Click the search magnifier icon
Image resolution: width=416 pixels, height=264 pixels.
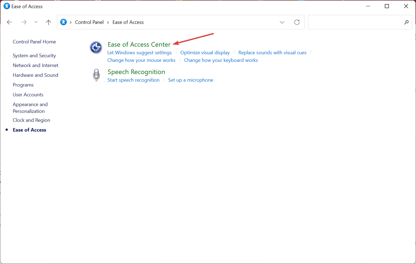406,22
